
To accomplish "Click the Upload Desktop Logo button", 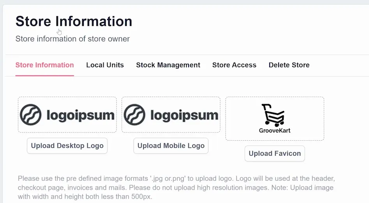I will coord(67,146).
